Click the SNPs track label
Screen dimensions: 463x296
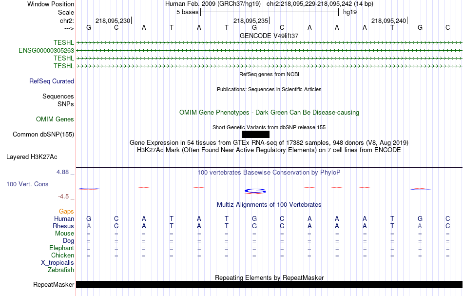tap(66, 104)
